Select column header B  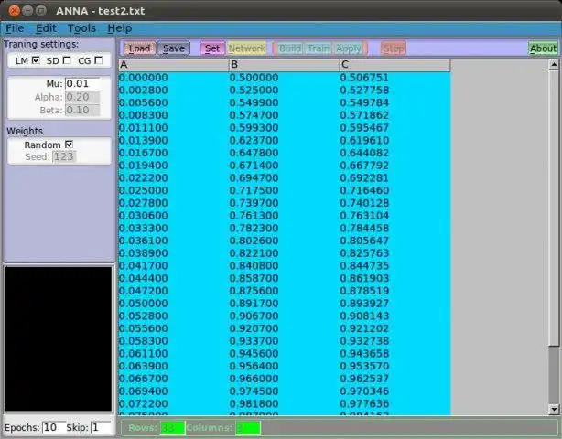pos(284,65)
